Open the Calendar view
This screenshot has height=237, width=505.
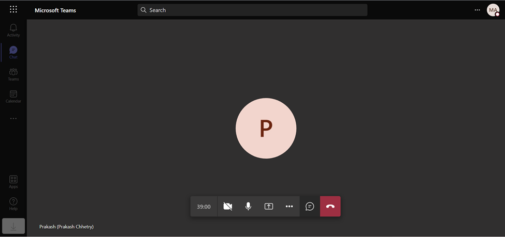click(13, 97)
